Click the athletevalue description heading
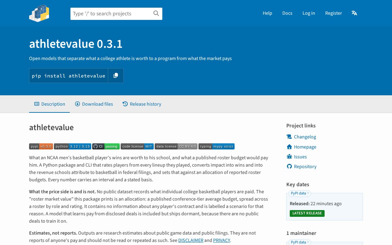The image size is (392, 245). pyautogui.click(x=51, y=127)
